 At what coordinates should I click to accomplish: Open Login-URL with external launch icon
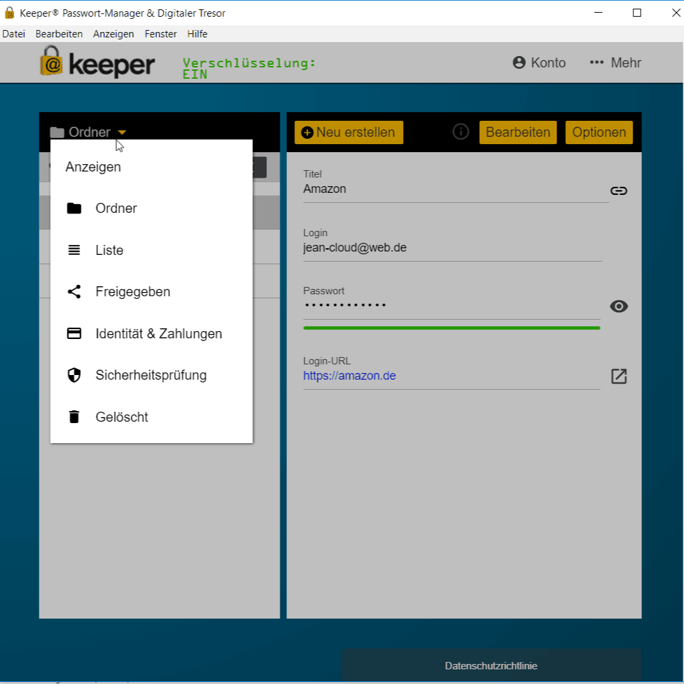click(619, 376)
